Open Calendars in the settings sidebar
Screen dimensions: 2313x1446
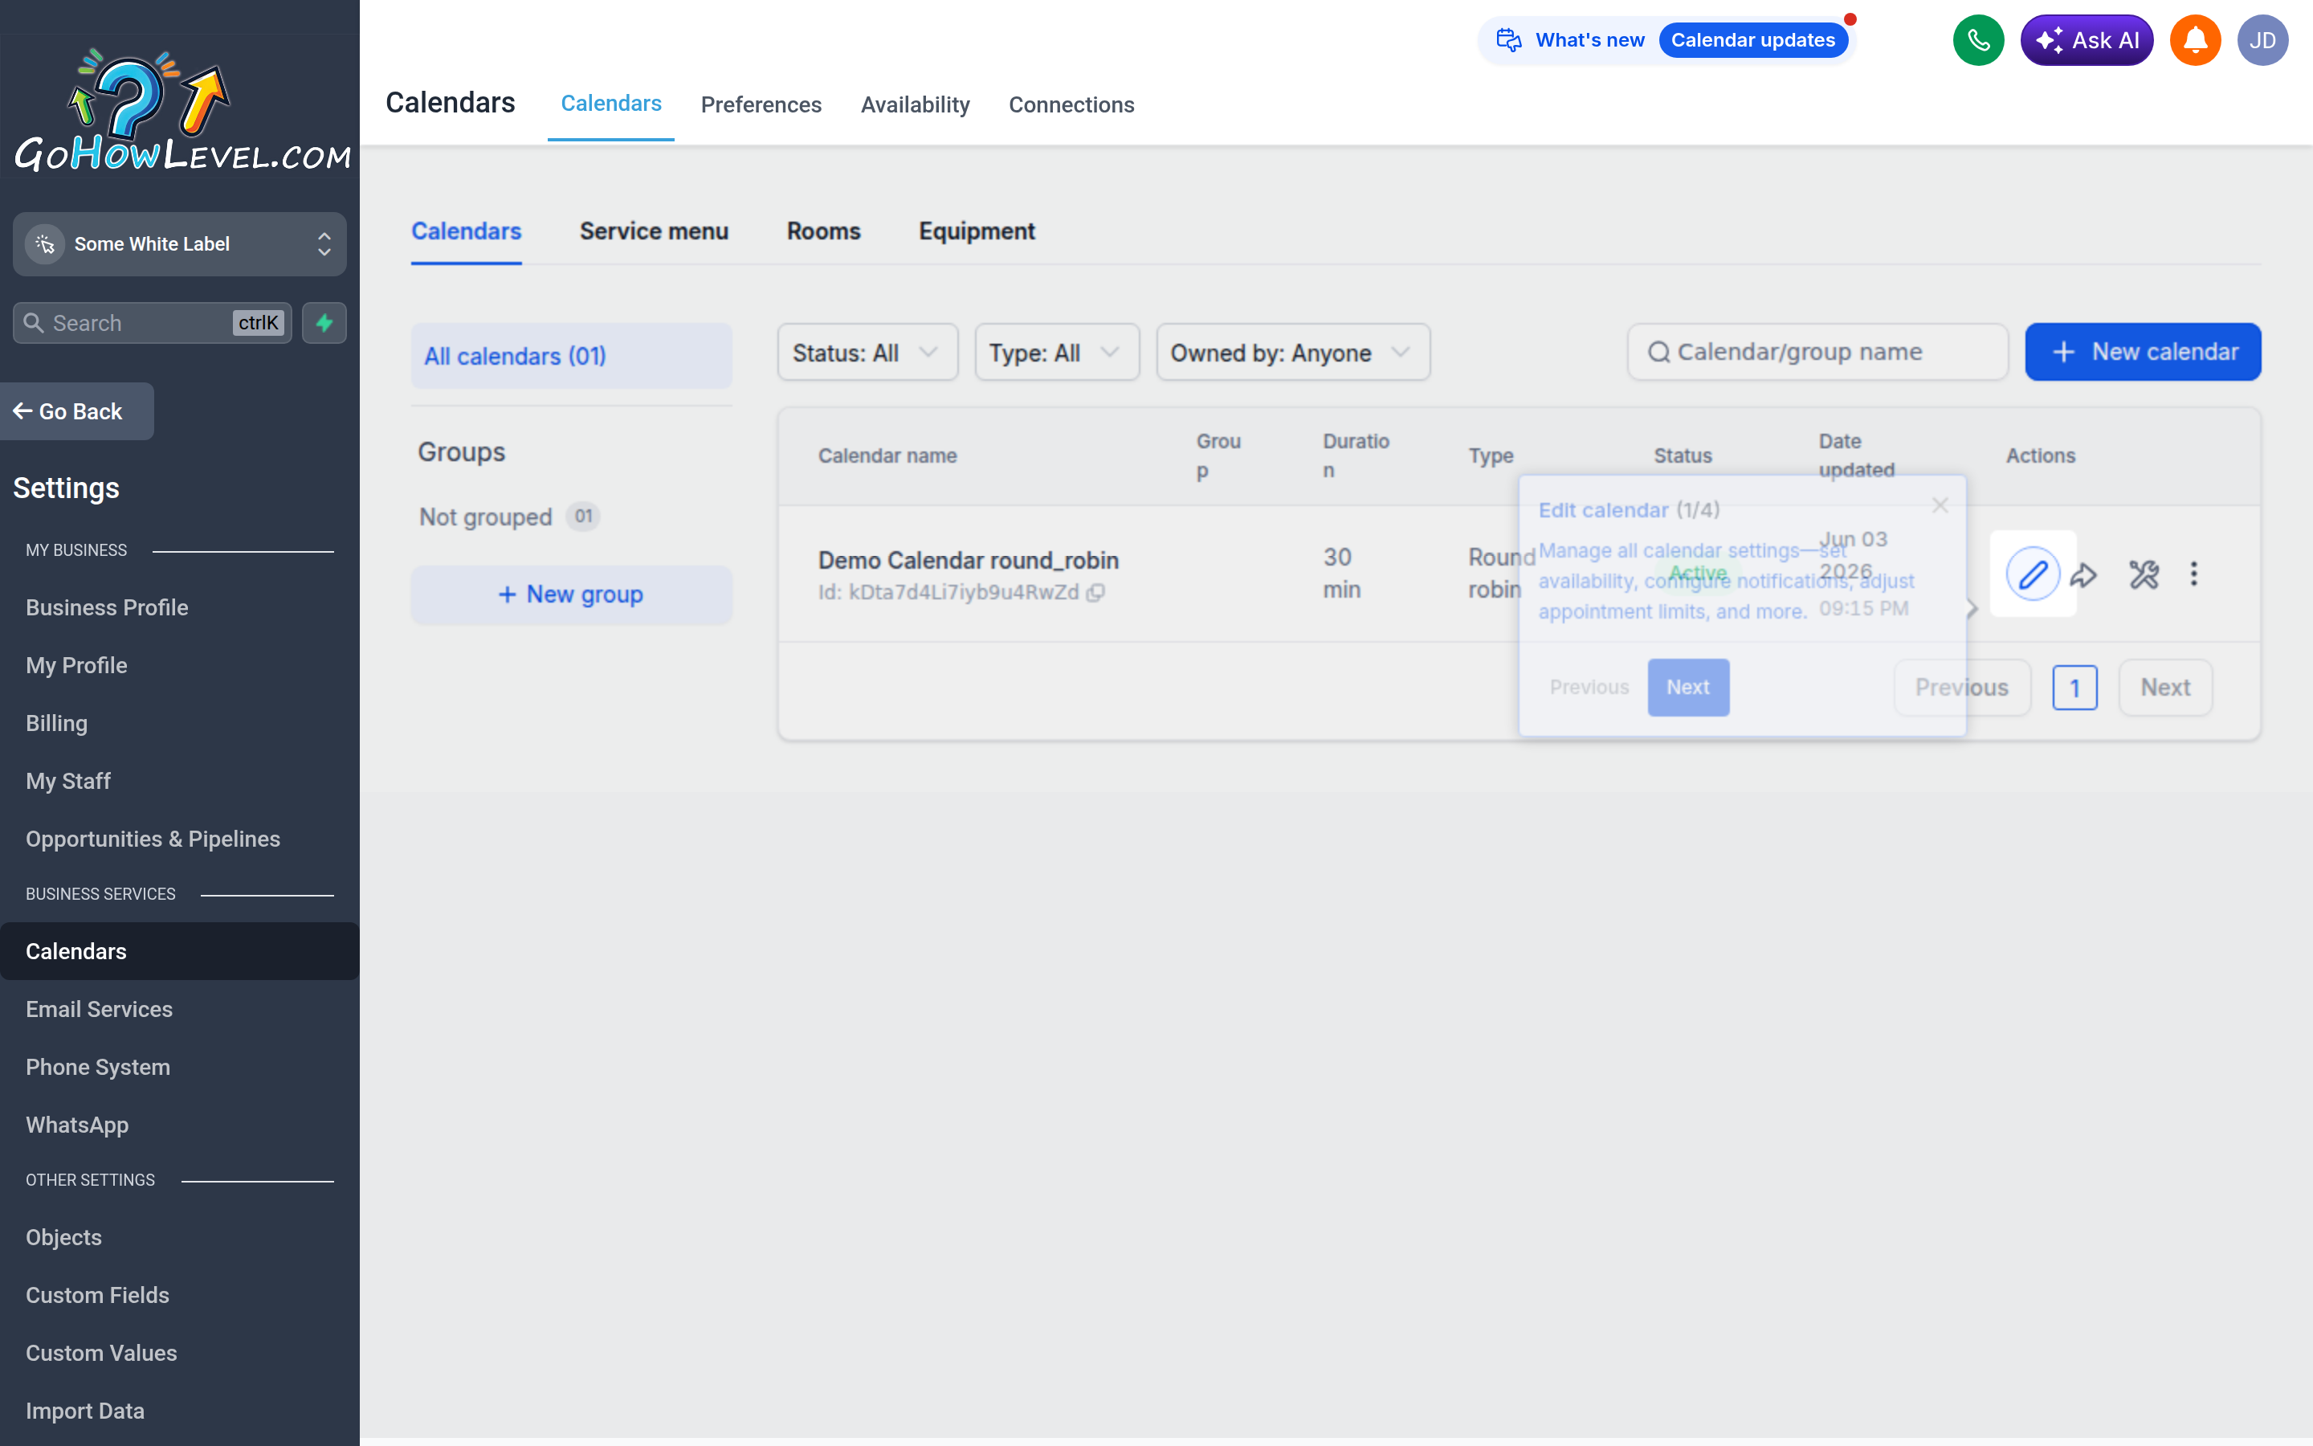tap(180, 950)
